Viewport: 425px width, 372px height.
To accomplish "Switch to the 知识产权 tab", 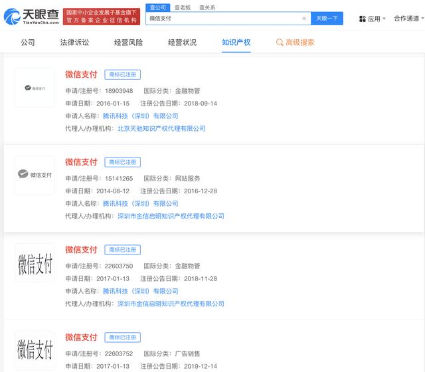I will 236,43.
